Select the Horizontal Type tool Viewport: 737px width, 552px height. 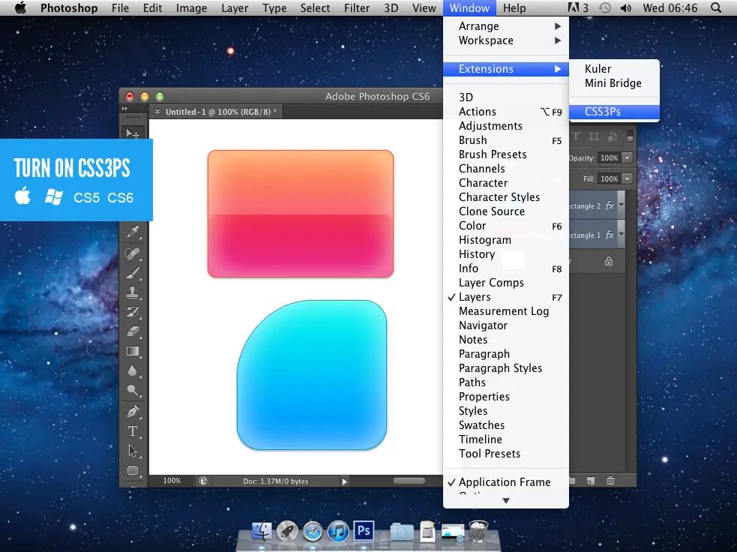133,431
